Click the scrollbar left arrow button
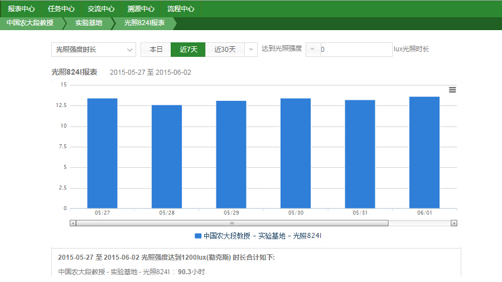 73,223
